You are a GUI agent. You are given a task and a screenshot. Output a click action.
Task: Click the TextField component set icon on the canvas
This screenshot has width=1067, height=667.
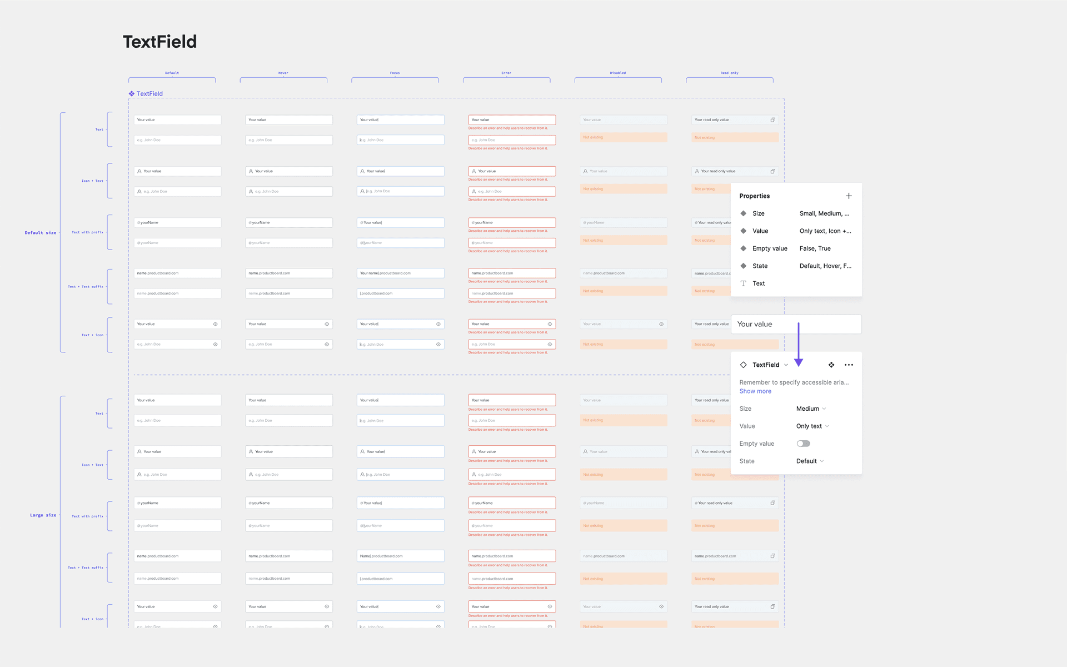coord(132,93)
